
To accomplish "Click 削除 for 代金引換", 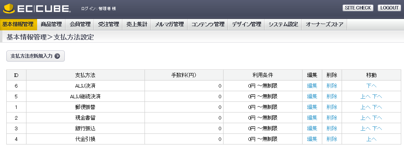I will (332, 139).
